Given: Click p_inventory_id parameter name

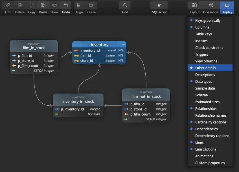Looking at the screenshot, I should pos(73,109).
